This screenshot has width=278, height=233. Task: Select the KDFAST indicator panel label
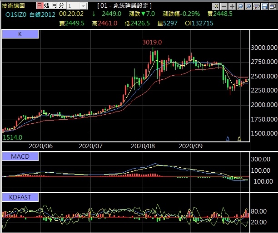coord(20,197)
